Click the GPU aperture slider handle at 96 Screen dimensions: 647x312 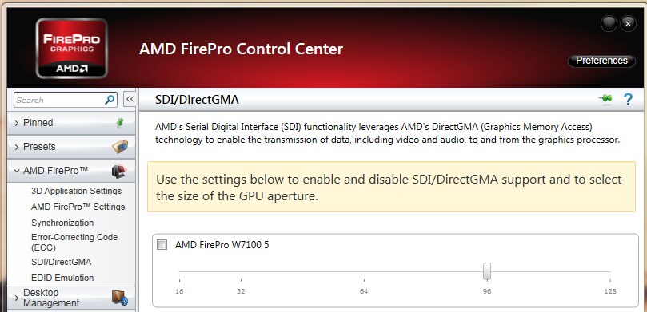[x=487, y=271]
